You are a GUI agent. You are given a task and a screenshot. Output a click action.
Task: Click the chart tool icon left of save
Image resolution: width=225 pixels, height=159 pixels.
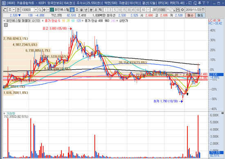pyautogui.click(x=173, y=10)
